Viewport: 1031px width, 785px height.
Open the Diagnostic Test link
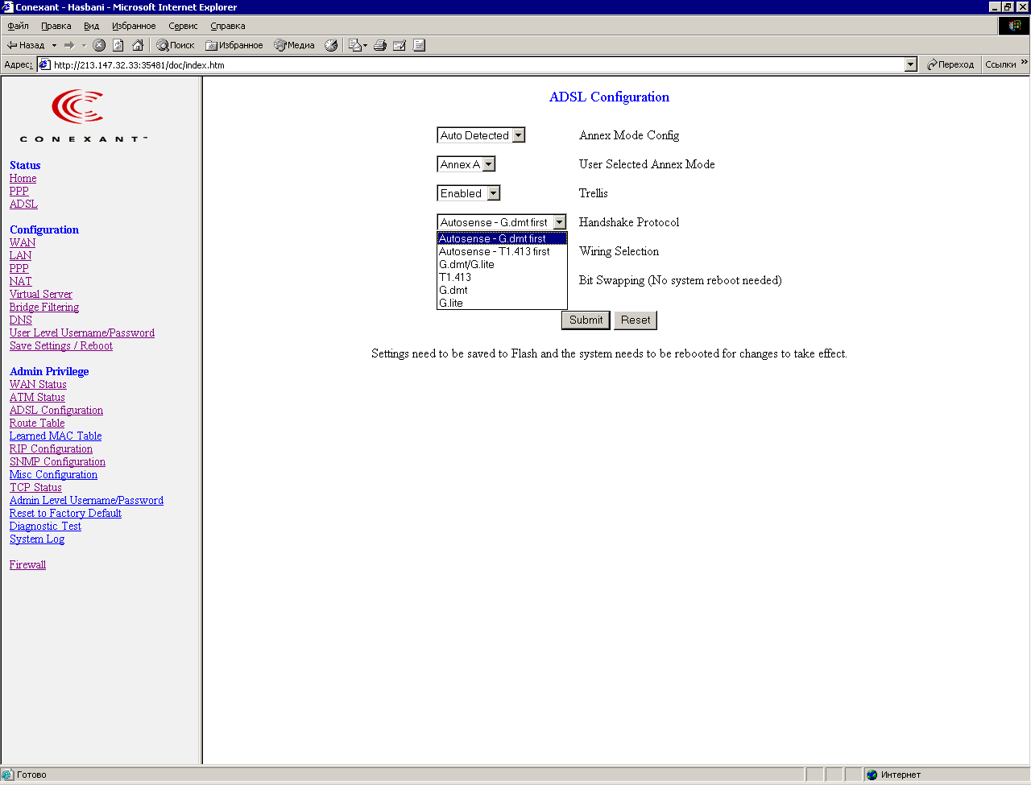coord(45,526)
